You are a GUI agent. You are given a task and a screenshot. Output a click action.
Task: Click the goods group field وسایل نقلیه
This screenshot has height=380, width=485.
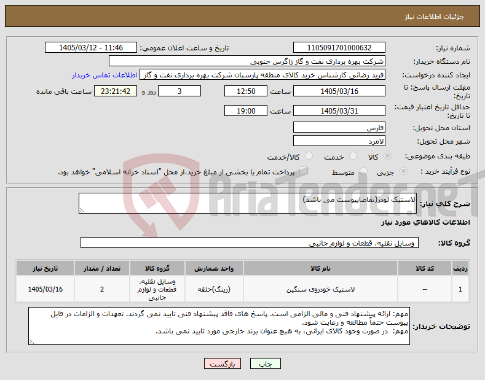(250, 242)
